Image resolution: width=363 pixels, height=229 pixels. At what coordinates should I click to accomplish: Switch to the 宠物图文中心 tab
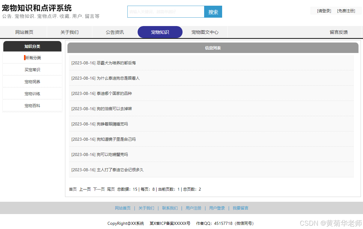(205, 32)
